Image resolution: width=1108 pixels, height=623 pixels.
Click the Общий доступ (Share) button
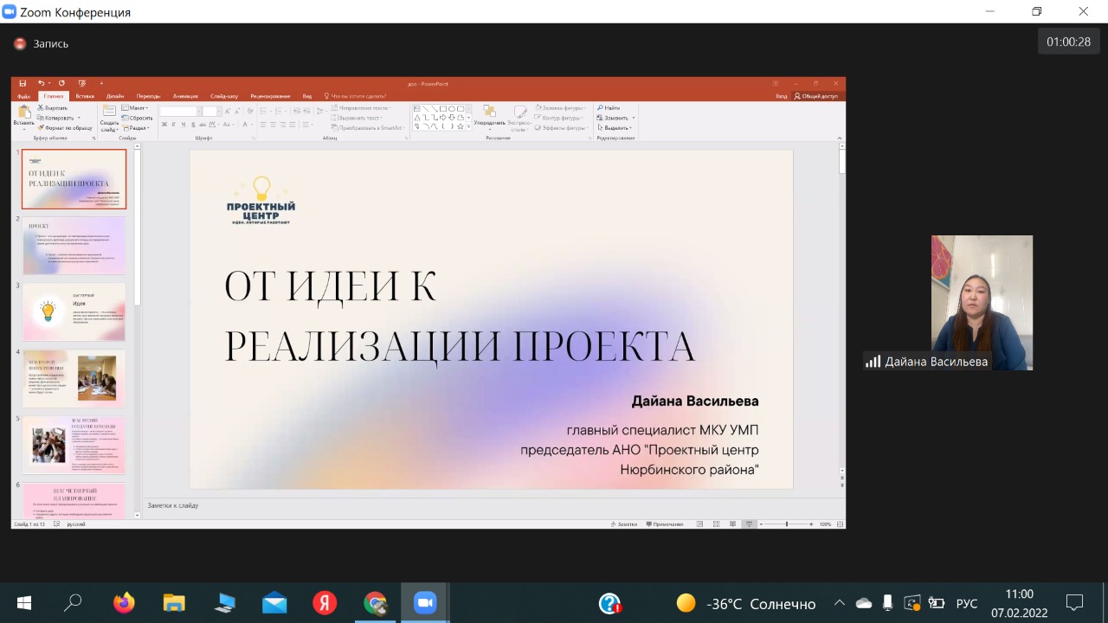point(815,96)
